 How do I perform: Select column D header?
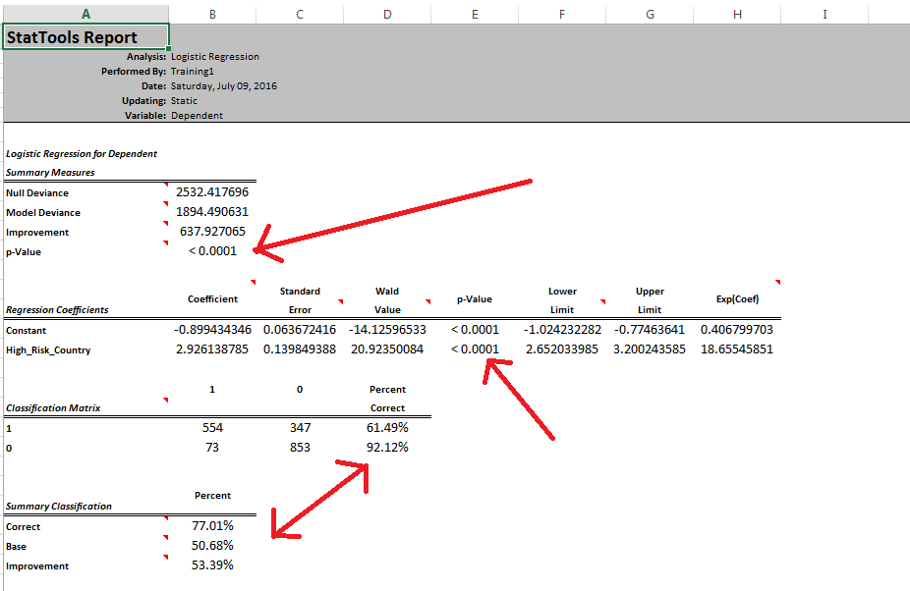pyautogui.click(x=387, y=14)
